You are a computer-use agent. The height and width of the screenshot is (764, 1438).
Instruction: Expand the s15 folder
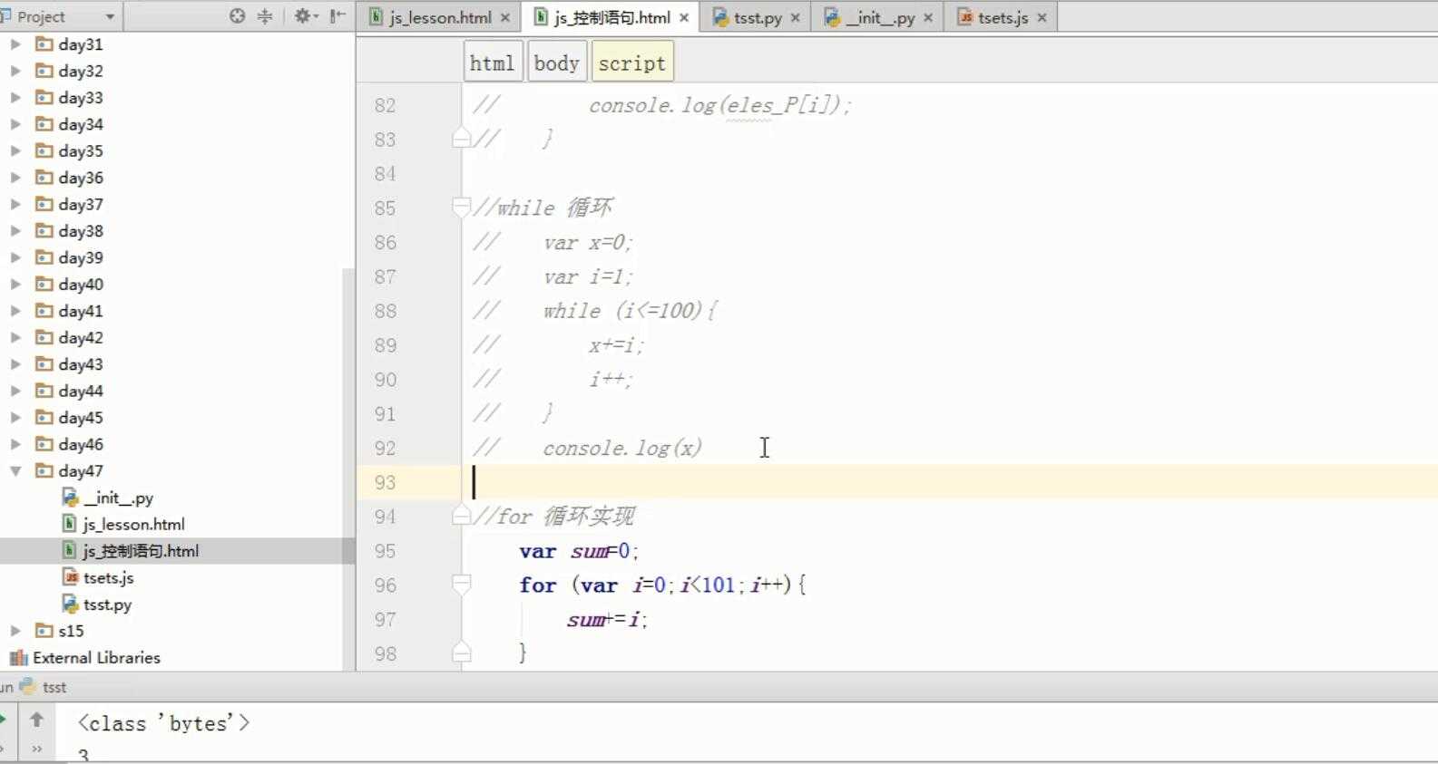point(15,630)
